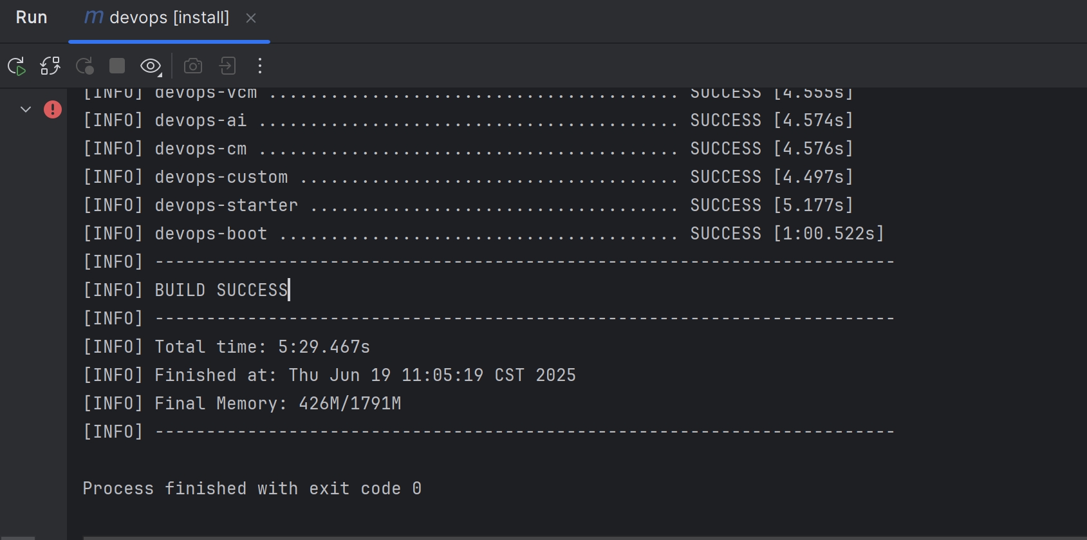Screen dimensions: 1087x540
Task: Click the red error indicator in the gutter
Action: point(53,109)
